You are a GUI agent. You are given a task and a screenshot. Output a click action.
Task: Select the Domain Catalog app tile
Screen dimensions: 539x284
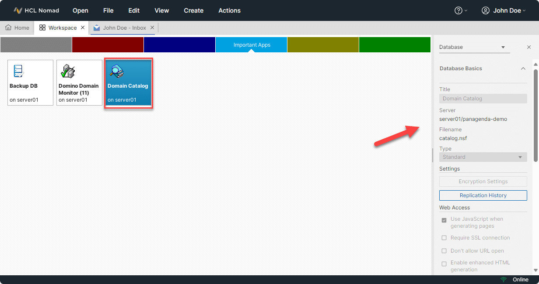[x=128, y=83]
